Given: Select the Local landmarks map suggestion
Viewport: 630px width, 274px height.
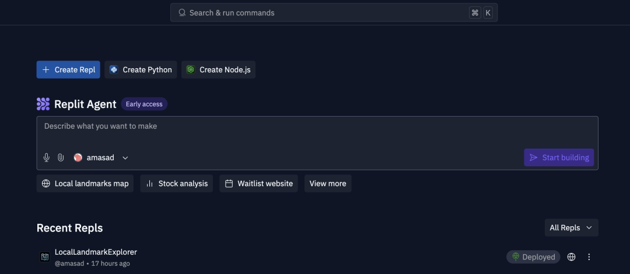Looking at the screenshot, I should click(85, 183).
